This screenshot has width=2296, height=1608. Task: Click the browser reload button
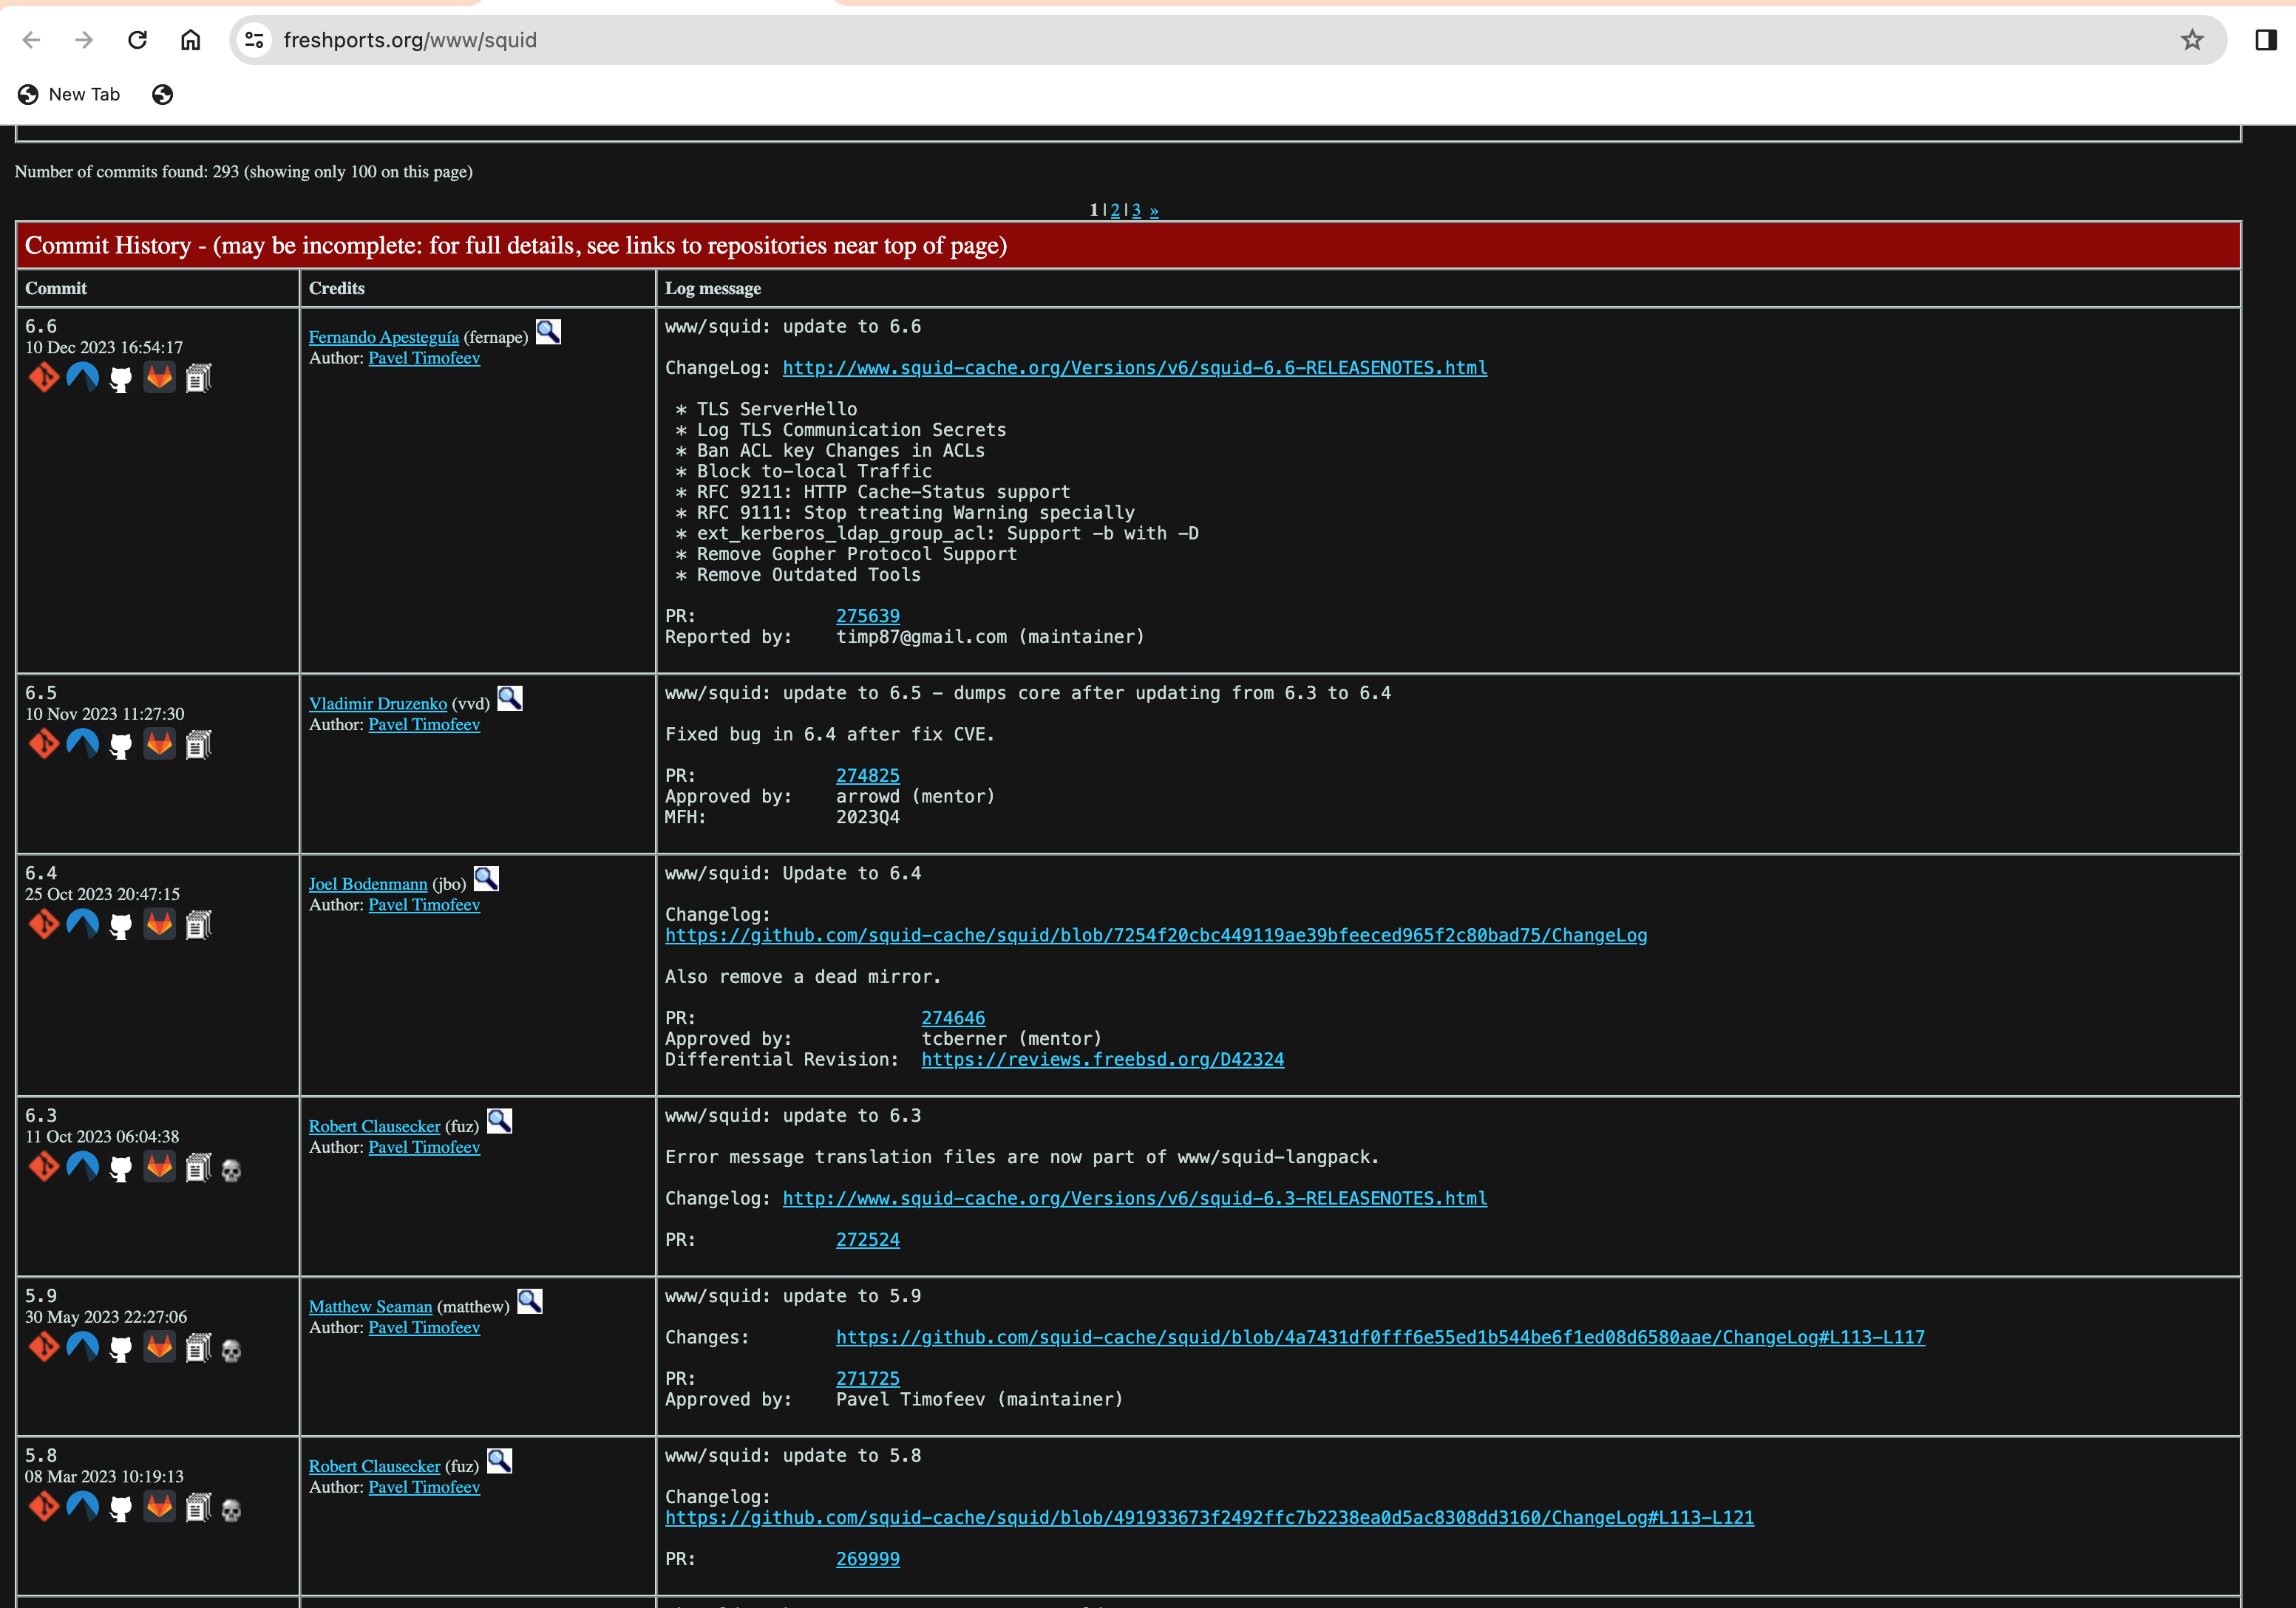(x=138, y=40)
